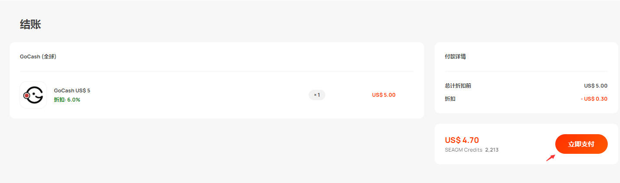Open the GoCash smiley logo thumbnail

pyautogui.click(x=33, y=95)
